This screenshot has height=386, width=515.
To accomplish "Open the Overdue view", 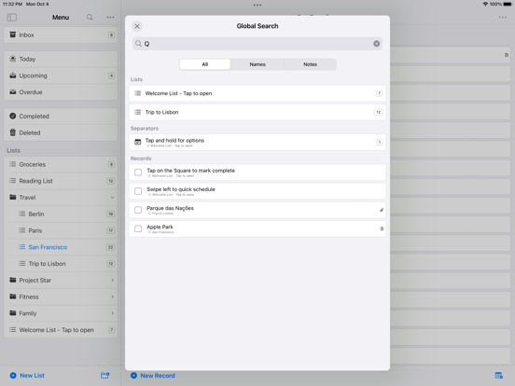I will [61, 92].
